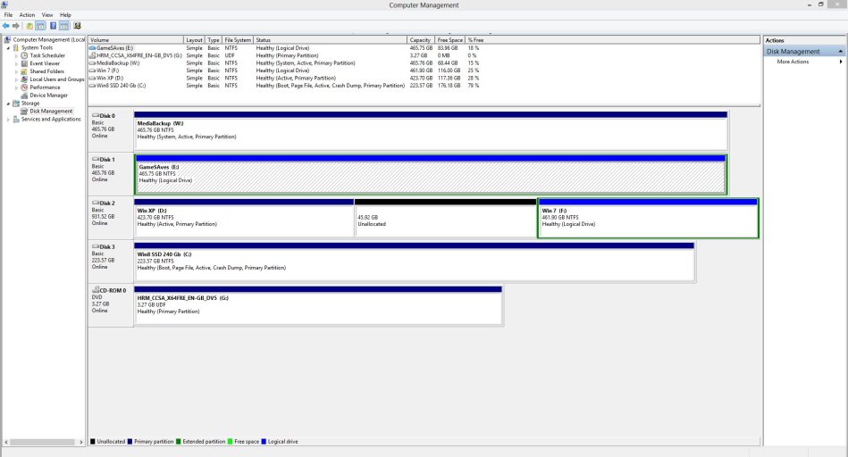Screen dimensions: 848x457
Task: Click the left arrow on the tree horizontal scrollbar
Action: 6,442
